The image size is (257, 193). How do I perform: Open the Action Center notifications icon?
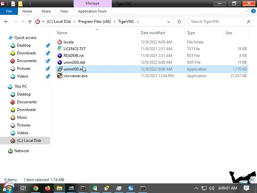pyautogui.click(x=246, y=188)
